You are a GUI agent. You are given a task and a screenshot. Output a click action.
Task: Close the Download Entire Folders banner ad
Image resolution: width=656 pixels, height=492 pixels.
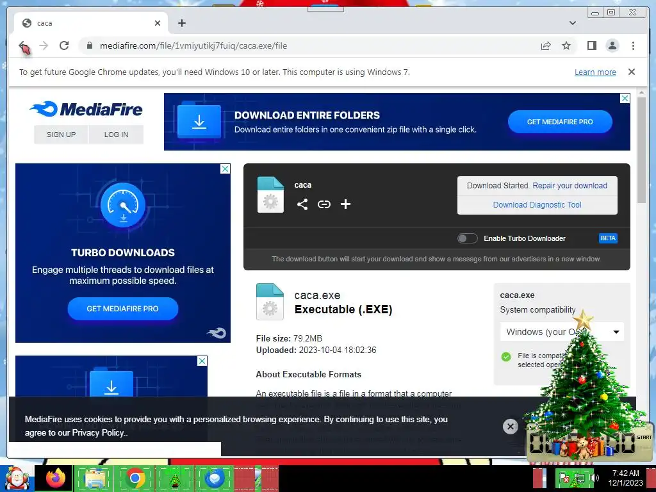625,98
